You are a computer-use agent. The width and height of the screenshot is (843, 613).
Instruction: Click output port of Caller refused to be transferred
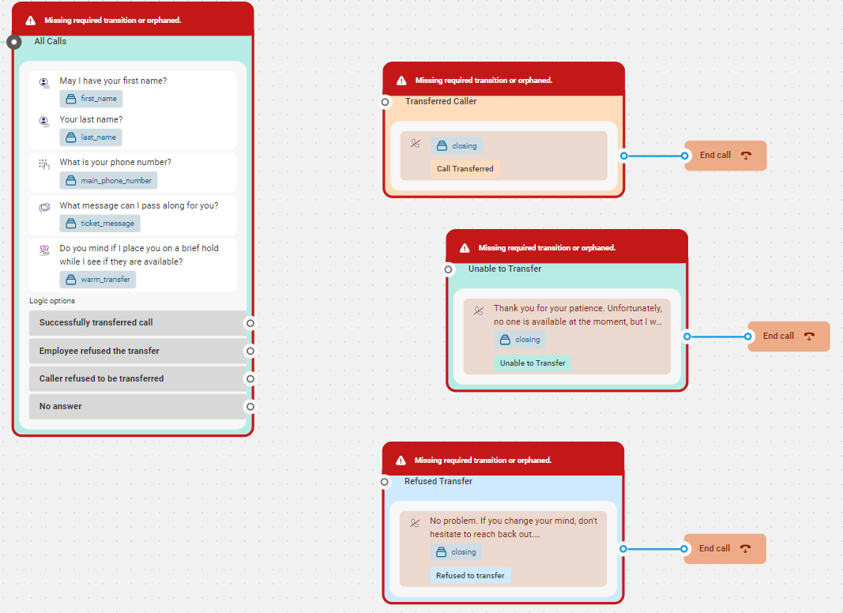(250, 379)
